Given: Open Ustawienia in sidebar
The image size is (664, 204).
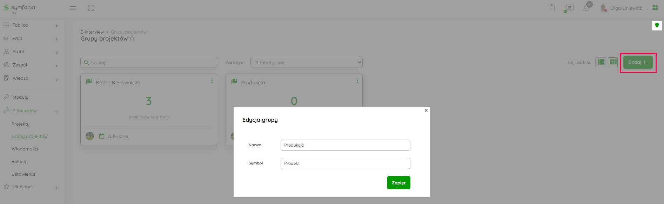Looking at the screenshot, I should click(23, 174).
